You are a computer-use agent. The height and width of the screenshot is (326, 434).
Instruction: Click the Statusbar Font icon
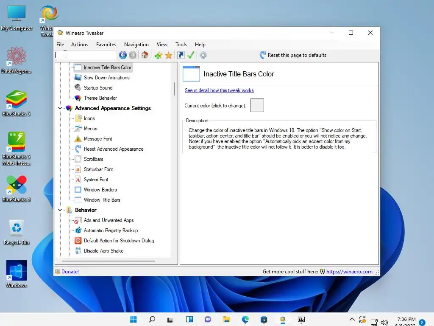(x=78, y=169)
